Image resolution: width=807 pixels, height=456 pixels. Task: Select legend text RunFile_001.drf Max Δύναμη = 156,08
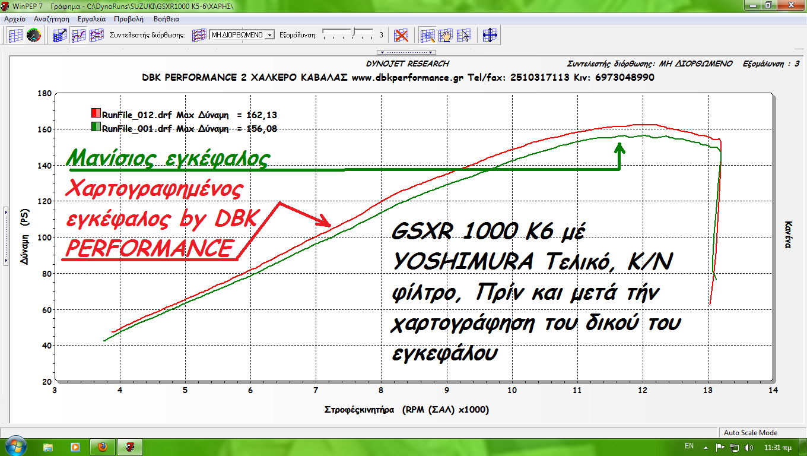(189, 128)
